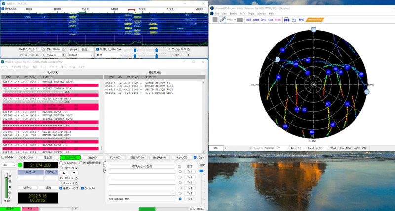Open the コンフィグレーション menu in WSJT-X

(x=20, y=67)
